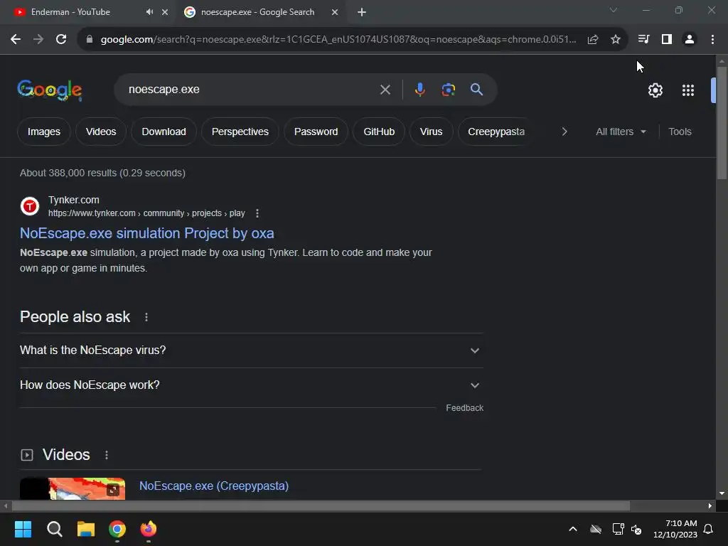Open File Explorer from taskbar
The width and height of the screenshot is (728, 546).
[x=86, y=529]
